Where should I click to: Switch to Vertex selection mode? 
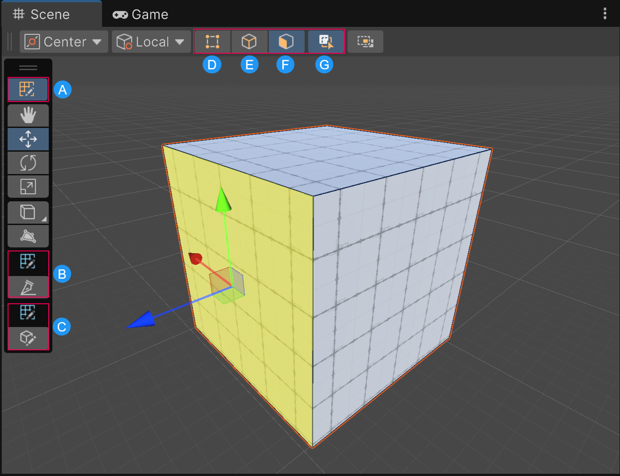coord(212,41)
